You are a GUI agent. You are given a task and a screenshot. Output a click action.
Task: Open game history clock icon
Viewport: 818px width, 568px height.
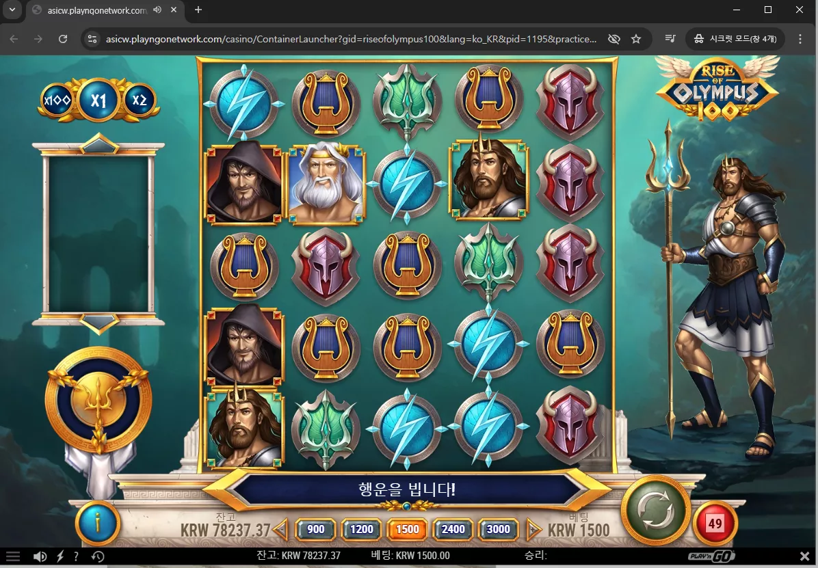[98, 556]
